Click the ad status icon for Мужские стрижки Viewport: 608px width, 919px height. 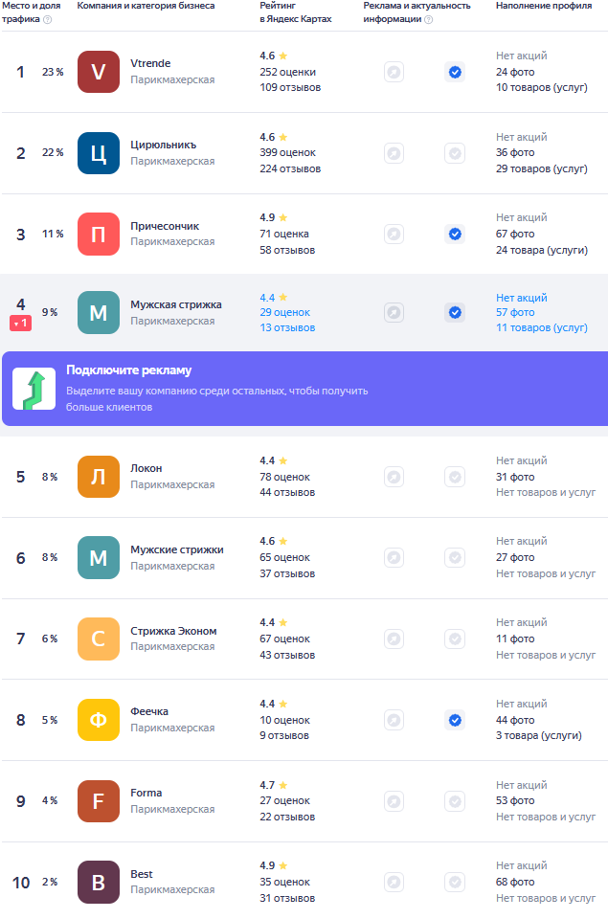click(394, 557)
